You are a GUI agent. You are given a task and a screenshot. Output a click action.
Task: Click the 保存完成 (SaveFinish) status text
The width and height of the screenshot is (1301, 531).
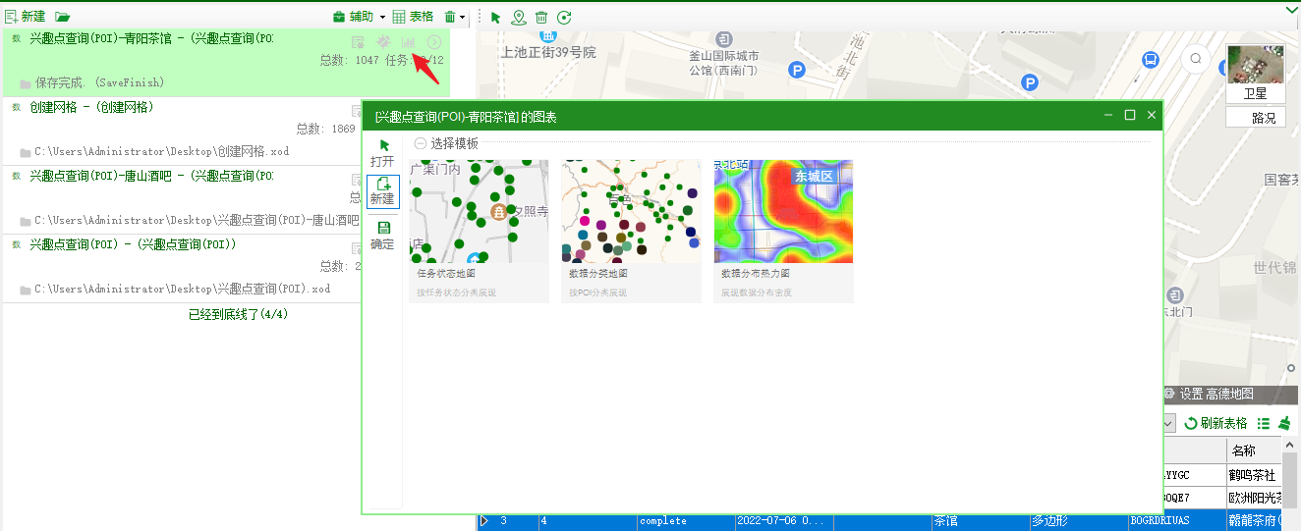click(99, 82)
